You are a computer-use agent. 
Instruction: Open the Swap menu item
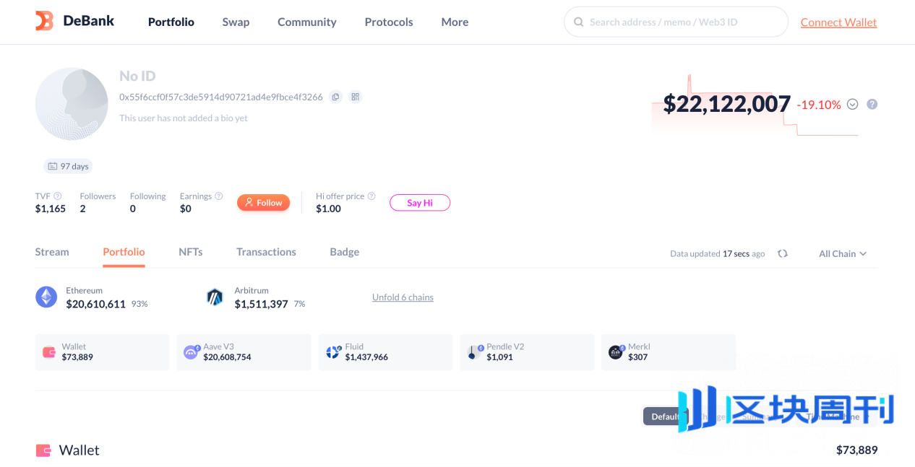pos(236,22)
